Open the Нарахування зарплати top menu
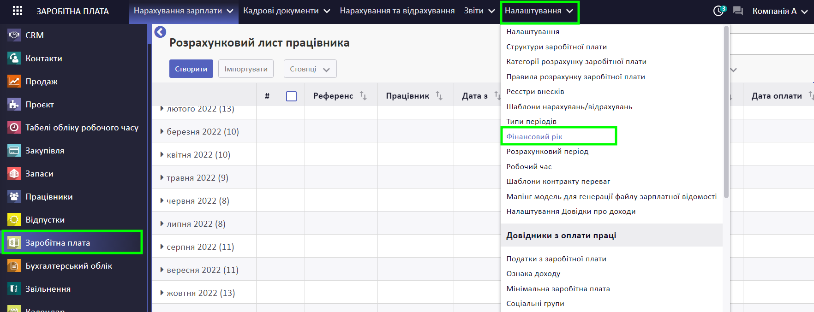814x312 pixels. click(x=184, y=11)
